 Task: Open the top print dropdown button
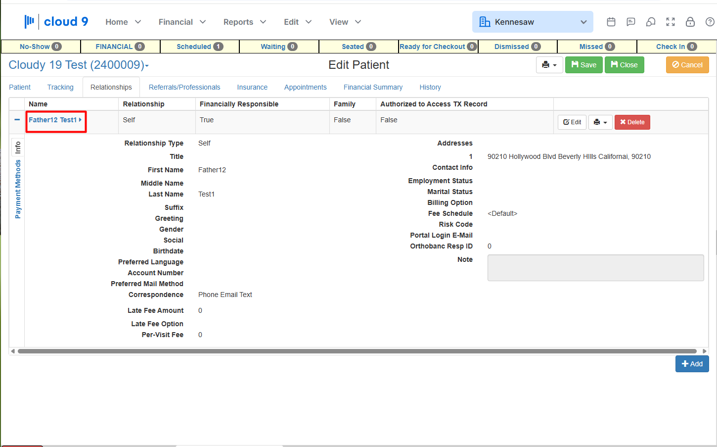(549, 65)
